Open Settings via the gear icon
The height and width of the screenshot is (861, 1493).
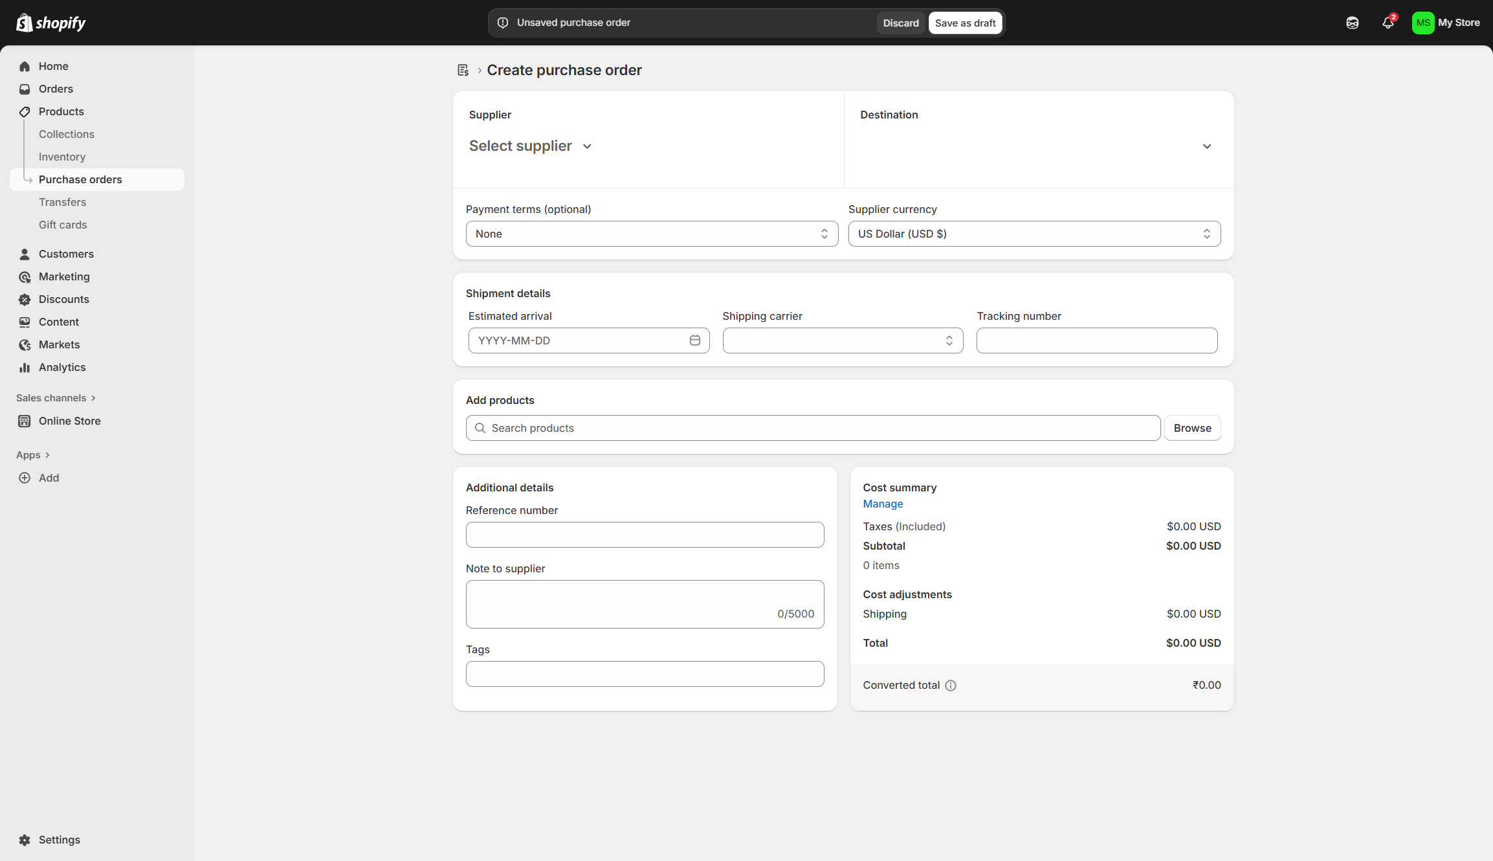point(25,840)
